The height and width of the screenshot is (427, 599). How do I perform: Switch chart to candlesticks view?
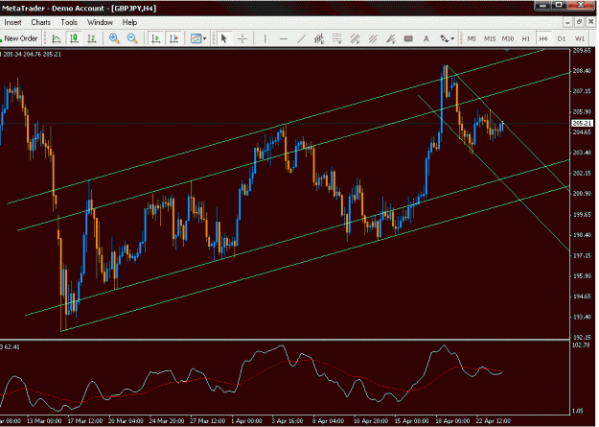[74, 38]
